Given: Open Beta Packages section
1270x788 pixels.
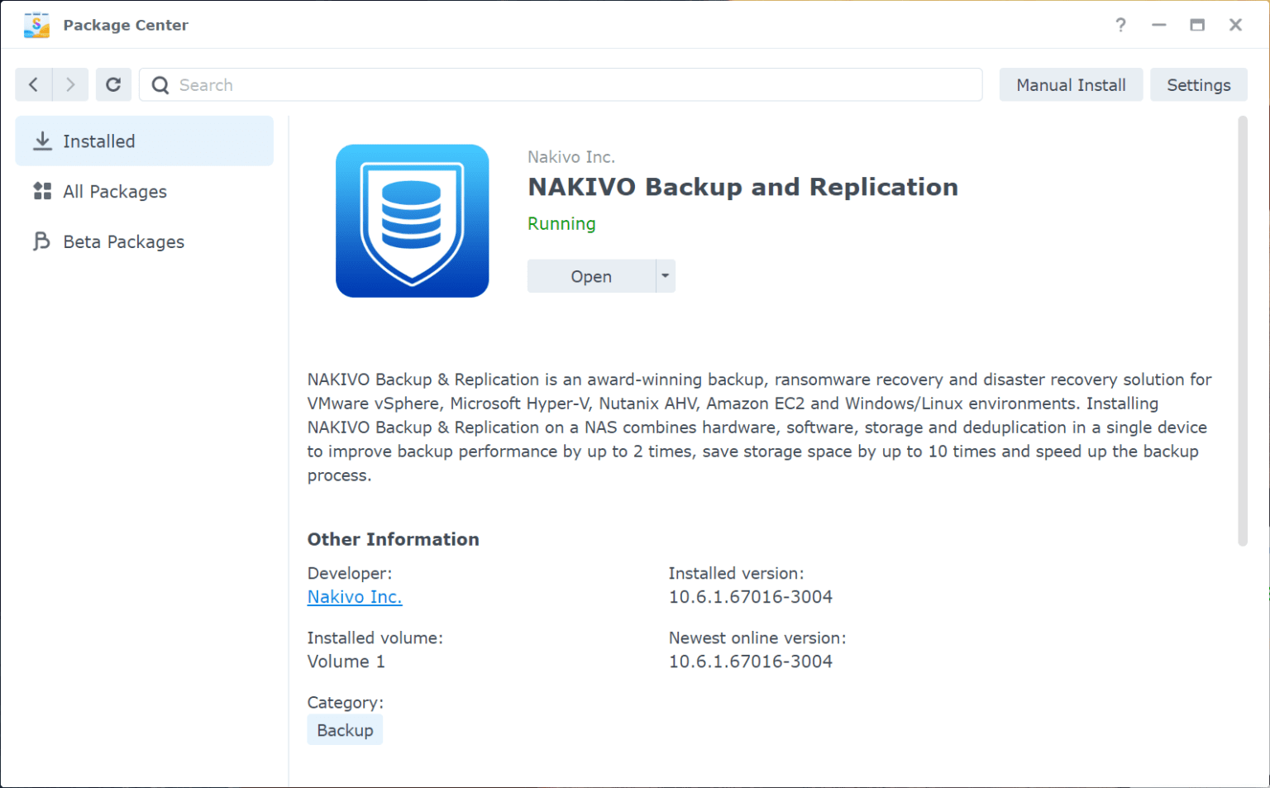Looking at the screenshot, I should tap(123, 241).
